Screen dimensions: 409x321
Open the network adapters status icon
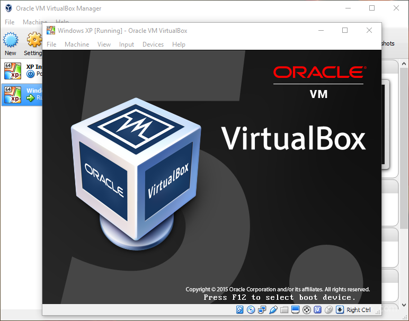(262, 309)
